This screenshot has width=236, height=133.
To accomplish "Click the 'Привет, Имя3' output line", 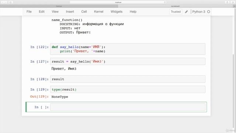I will [x=64, y=69].
